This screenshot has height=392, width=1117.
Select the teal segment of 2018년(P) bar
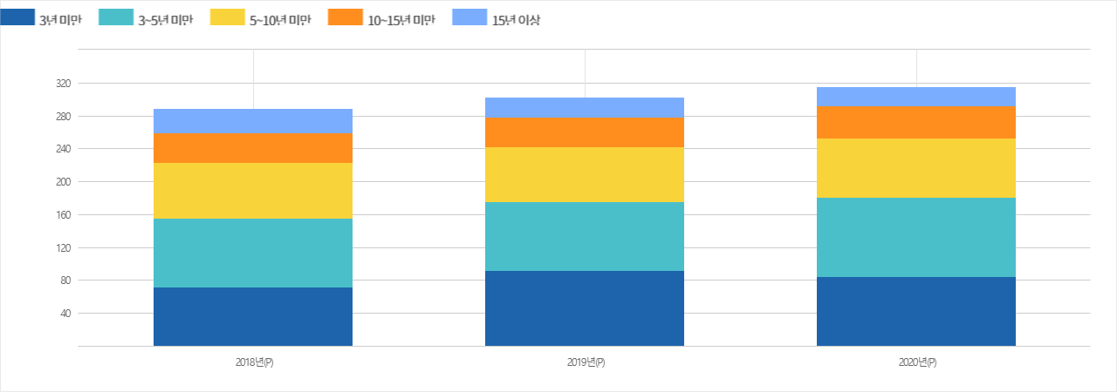pos(253,253)
